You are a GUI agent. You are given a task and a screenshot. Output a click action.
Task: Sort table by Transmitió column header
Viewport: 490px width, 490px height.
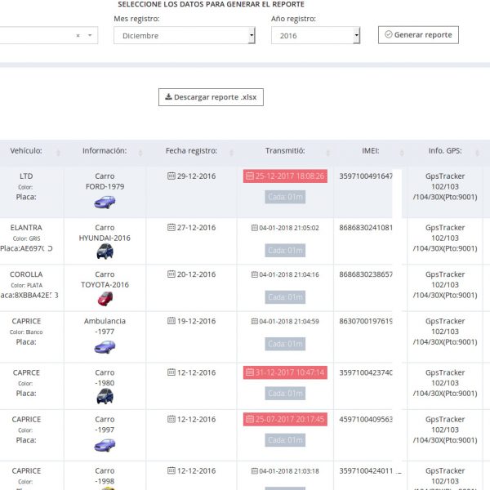[285, 151]
